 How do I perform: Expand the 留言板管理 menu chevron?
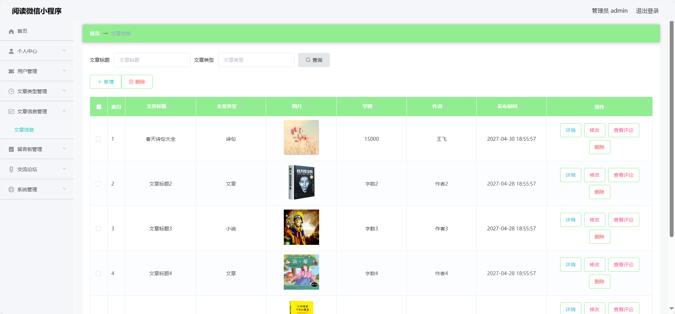[64, 149]
